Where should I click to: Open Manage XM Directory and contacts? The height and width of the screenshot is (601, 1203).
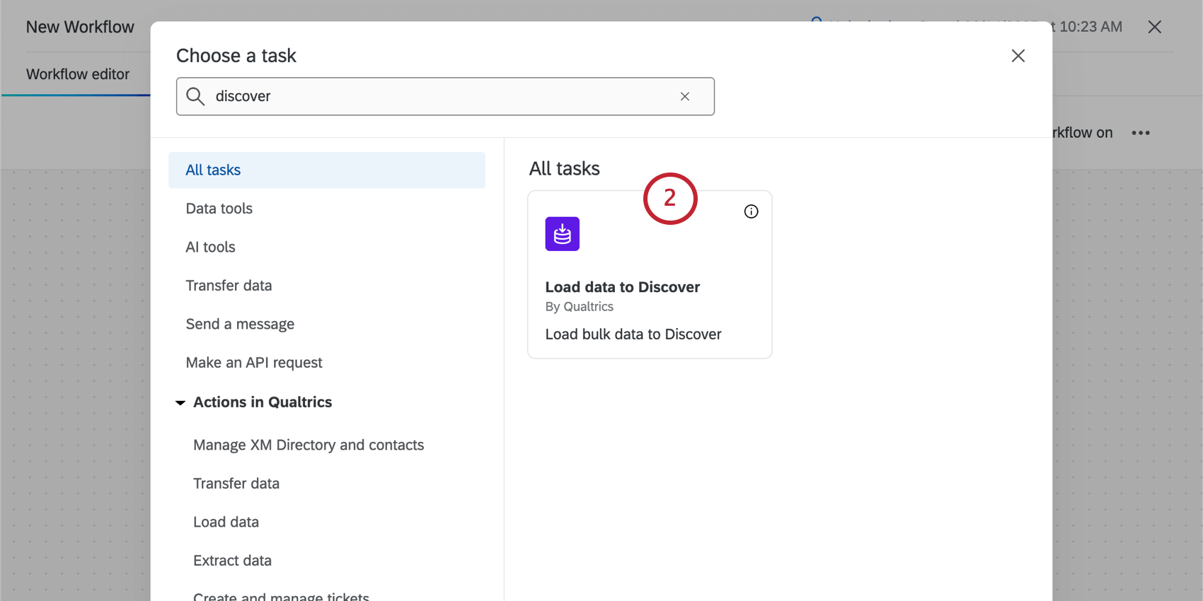point(309,445)
